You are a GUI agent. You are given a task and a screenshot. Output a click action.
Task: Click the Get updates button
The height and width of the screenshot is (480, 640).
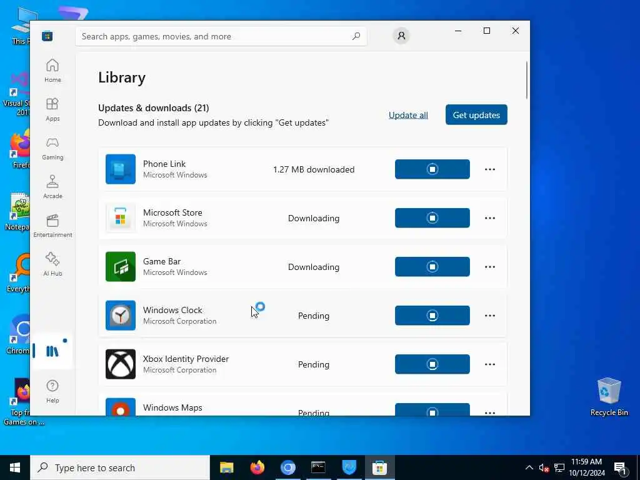tap(476, 115)
